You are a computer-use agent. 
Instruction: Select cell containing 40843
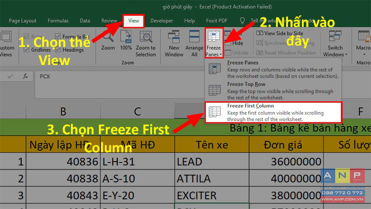pos(63,195)
